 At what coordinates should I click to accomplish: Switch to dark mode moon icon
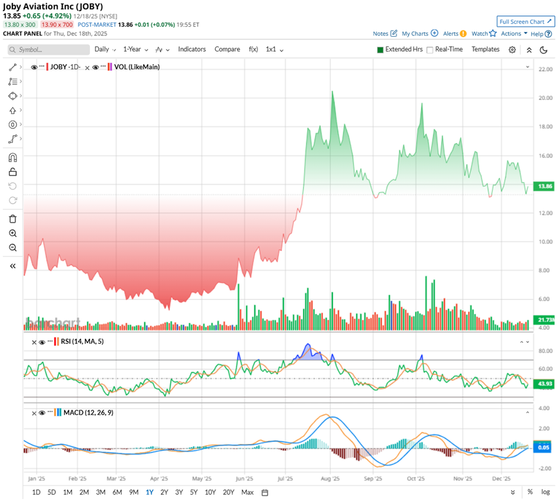(x=544, y=50)
